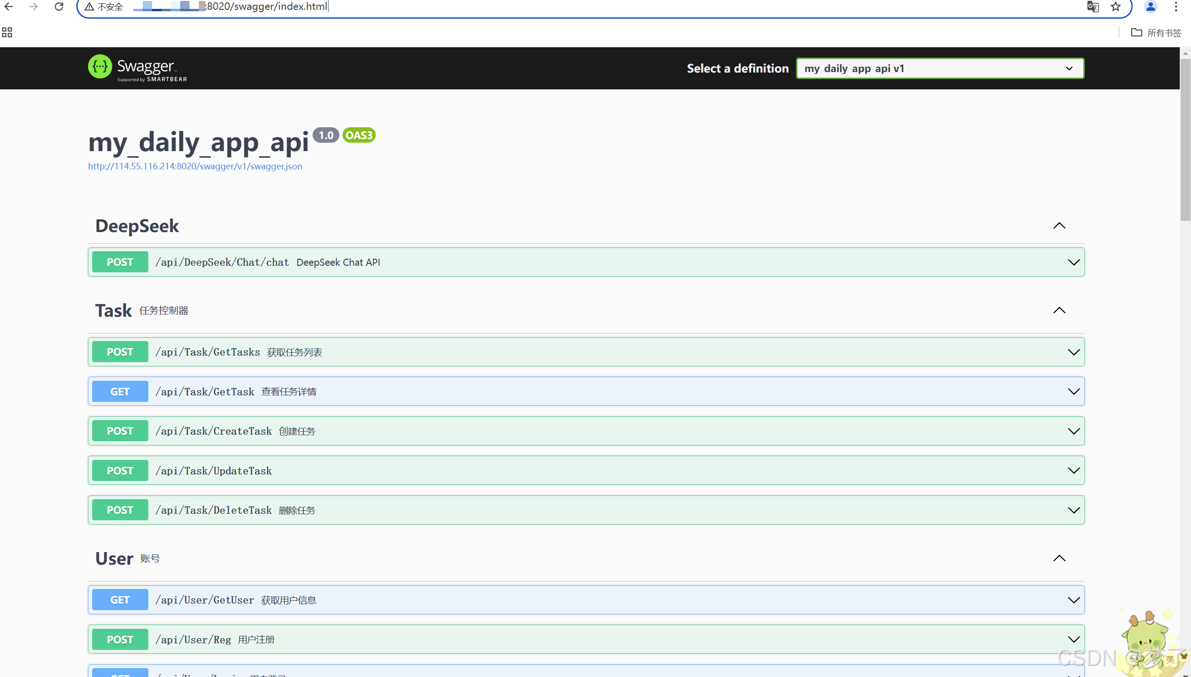Image resolution: width=1191 pixels, height=677 pixels.
Task: Expand GET /api/Task/GetTask endpoint
Action: click(x=1074, y=392)
